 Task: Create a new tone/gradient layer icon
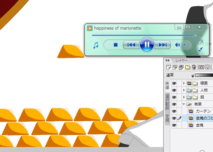tap(181, 67)
